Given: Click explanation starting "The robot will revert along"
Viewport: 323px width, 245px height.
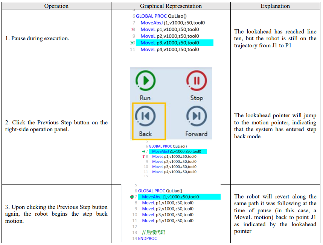Looking at the screenshot, I should [275, 214].
